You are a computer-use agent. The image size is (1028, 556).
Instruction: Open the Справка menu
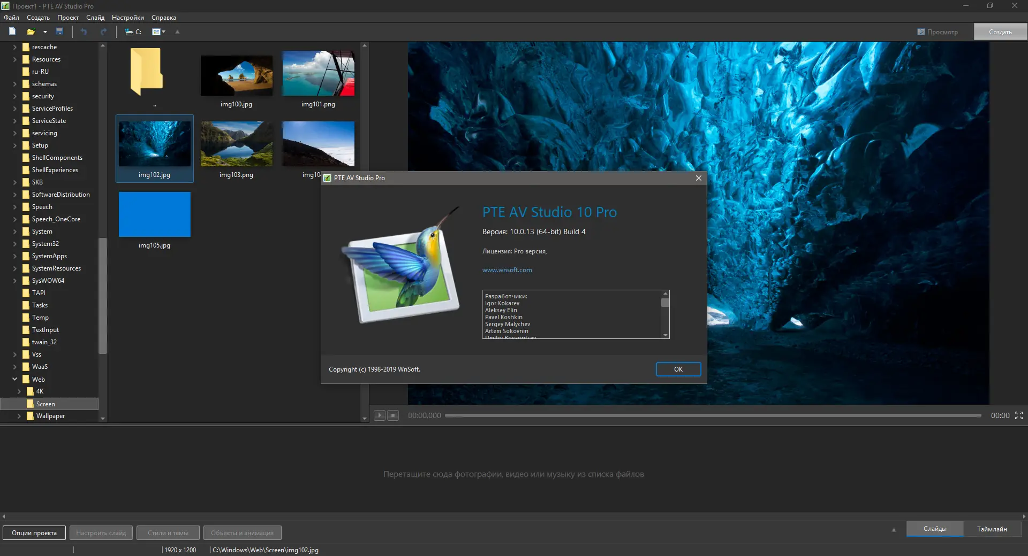point(164,18)
